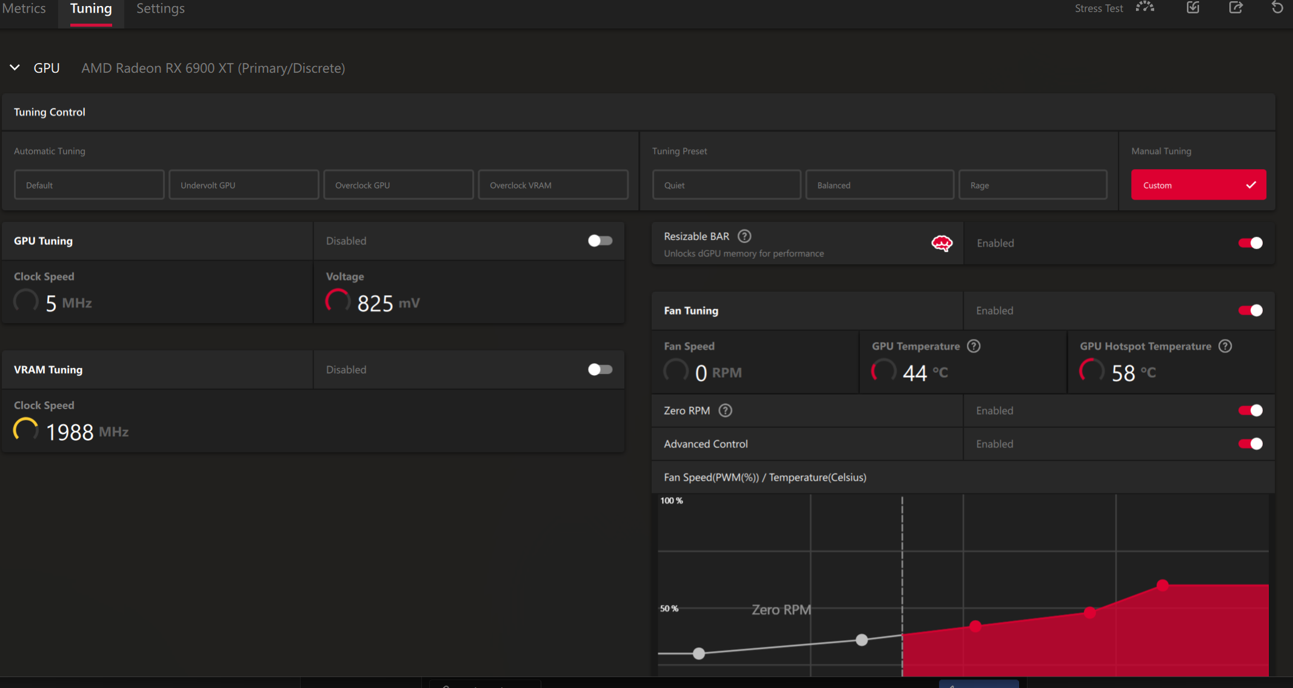Select the Undervolt GPU automatic tuning
Viewport: 1293px width, 688px height.
[x=244, y=185]
